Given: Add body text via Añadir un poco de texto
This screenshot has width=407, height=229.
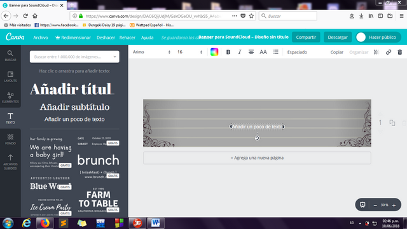Looking at the screenshot, I should (74, 119).
